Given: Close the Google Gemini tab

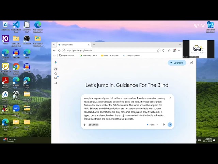Looking at the screenshot, I should 89,45.
